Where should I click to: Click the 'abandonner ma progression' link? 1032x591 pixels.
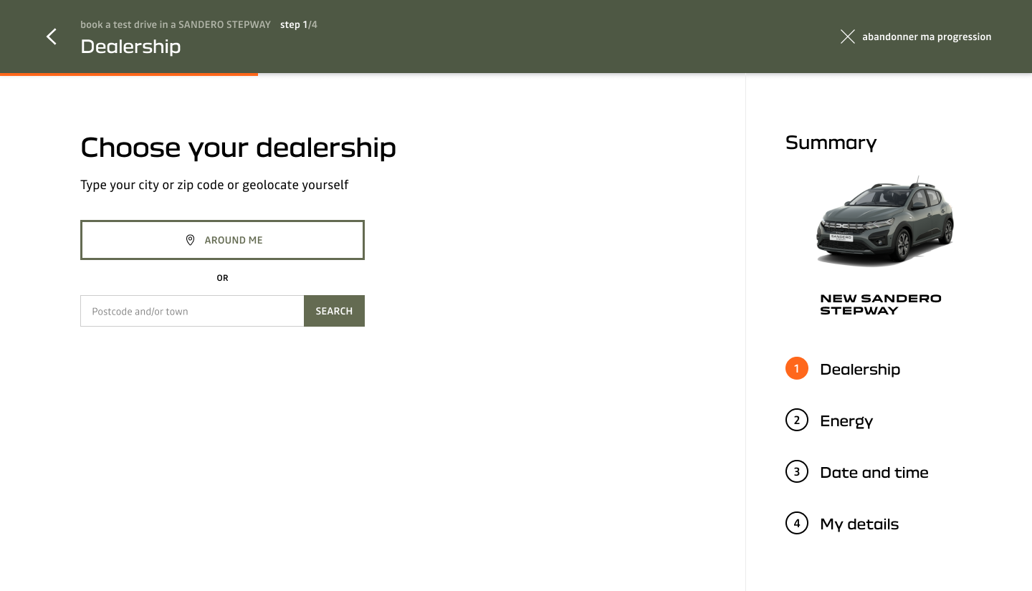927,37
